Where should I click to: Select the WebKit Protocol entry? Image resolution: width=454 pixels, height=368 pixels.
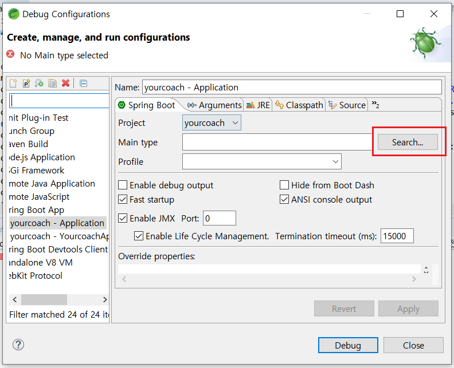(36, 275)
